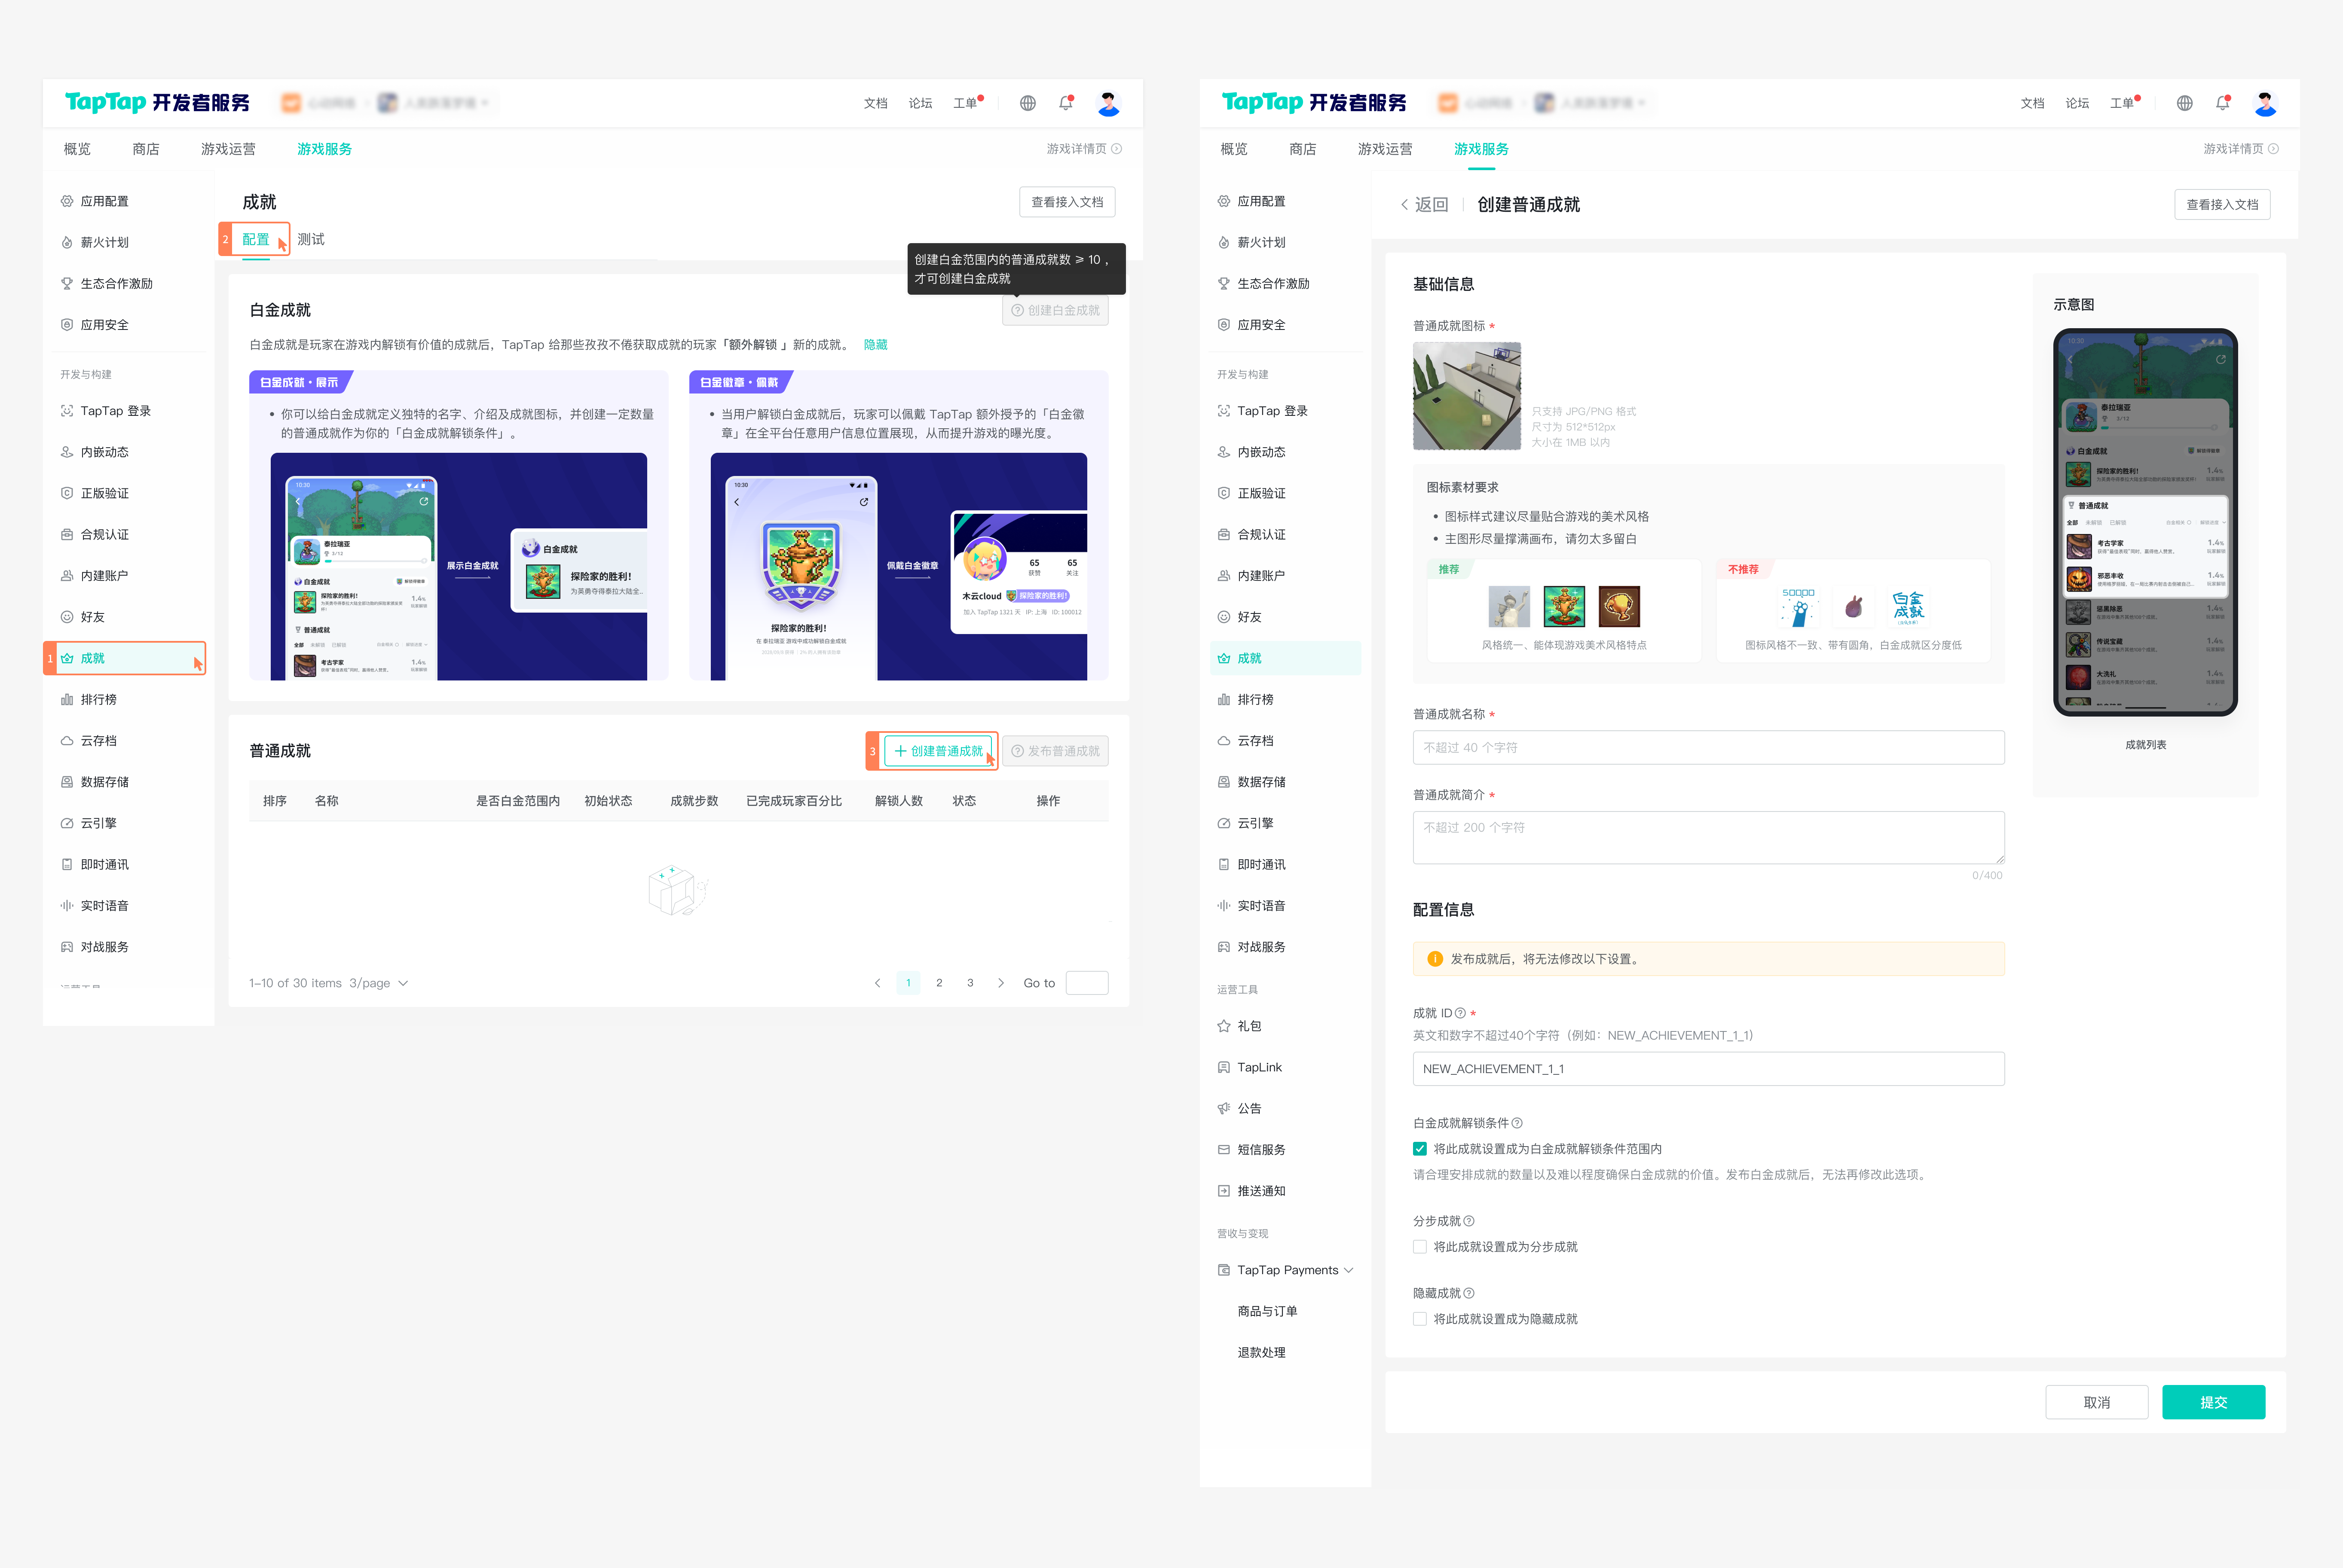Click the 创建普通成就 button

point(939,751)
